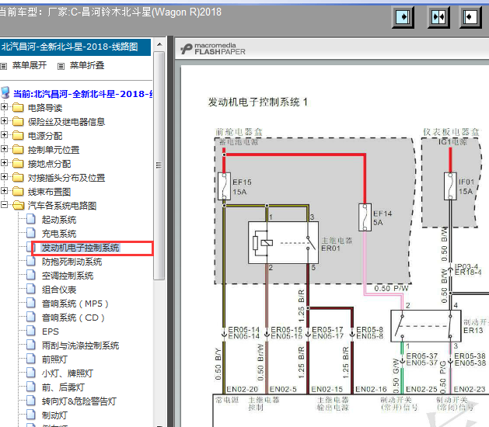Click the folder icon for 对接插头分布及位置

click(18, 178)
